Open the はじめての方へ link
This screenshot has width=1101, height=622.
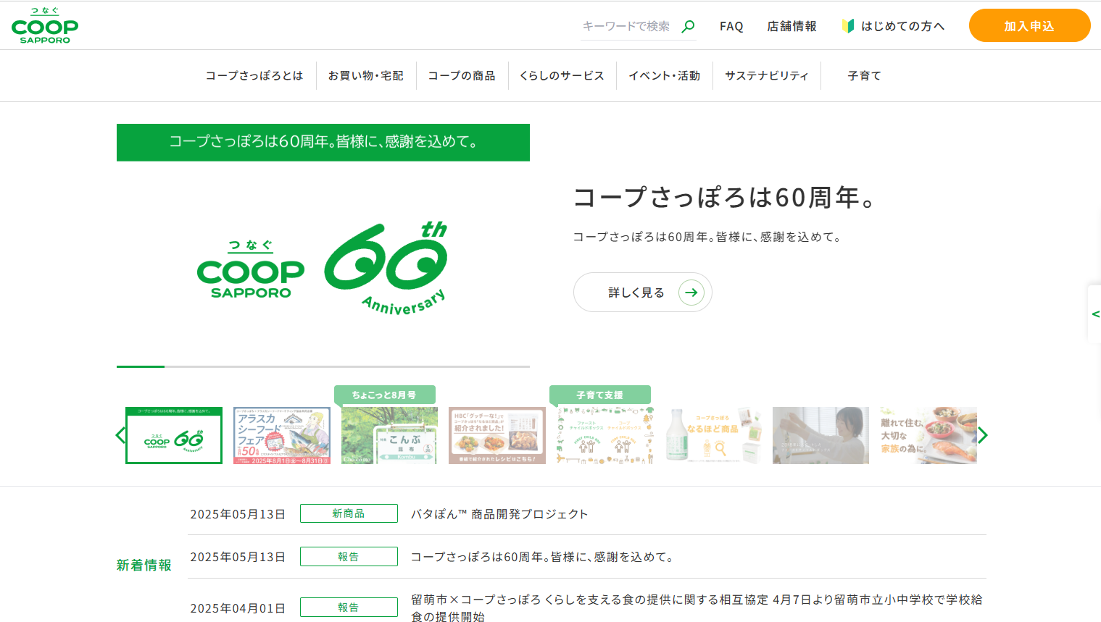click(902, 26)
